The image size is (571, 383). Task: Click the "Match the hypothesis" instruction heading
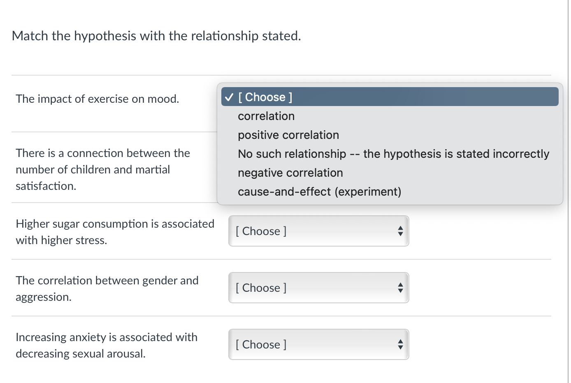[156, 36]
